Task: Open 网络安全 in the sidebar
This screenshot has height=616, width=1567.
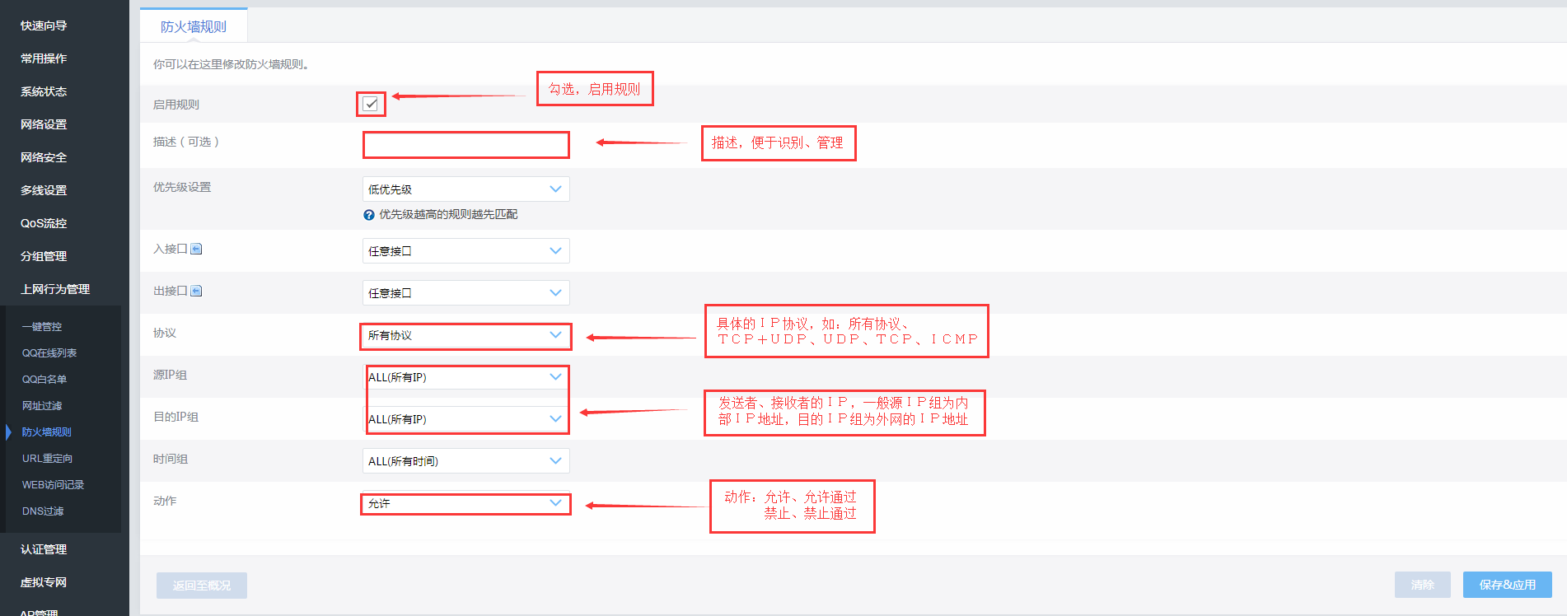Action: pyautogui.click(x=44, y=157)
